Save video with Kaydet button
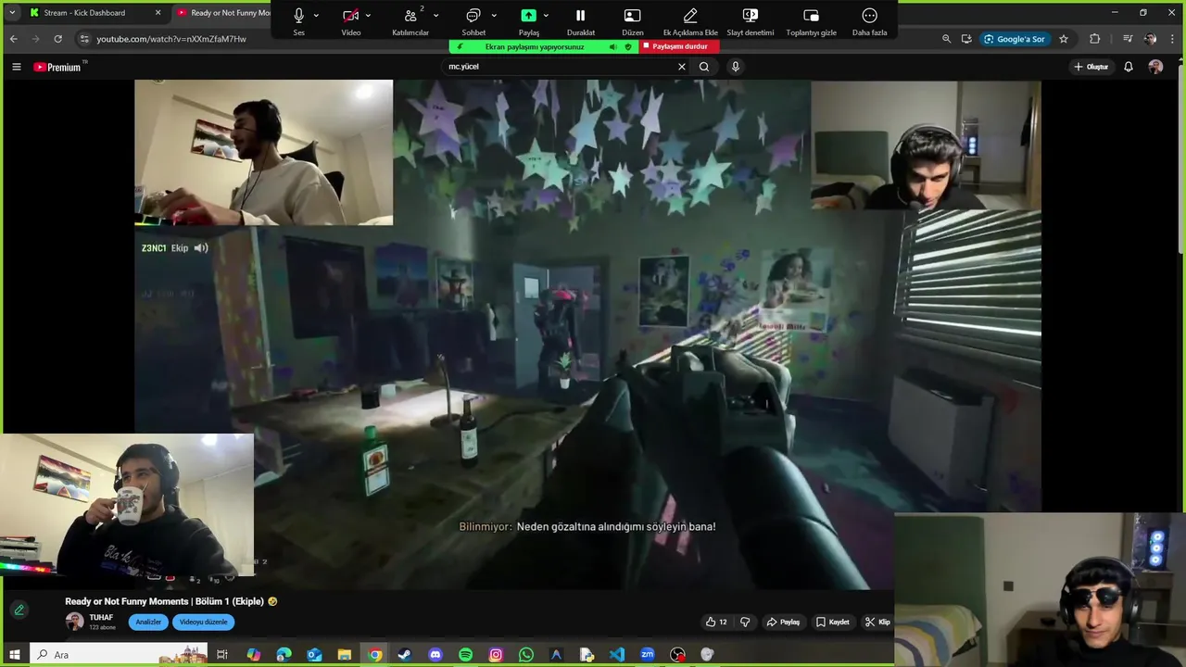 (832, 622)
